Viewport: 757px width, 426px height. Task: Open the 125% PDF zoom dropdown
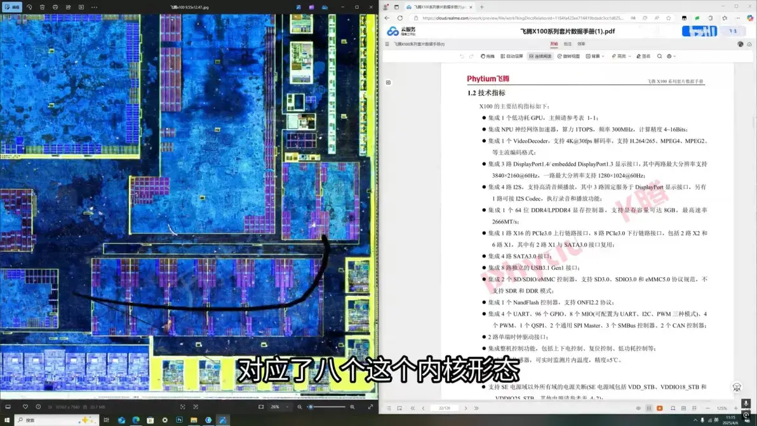coord(722,408)
